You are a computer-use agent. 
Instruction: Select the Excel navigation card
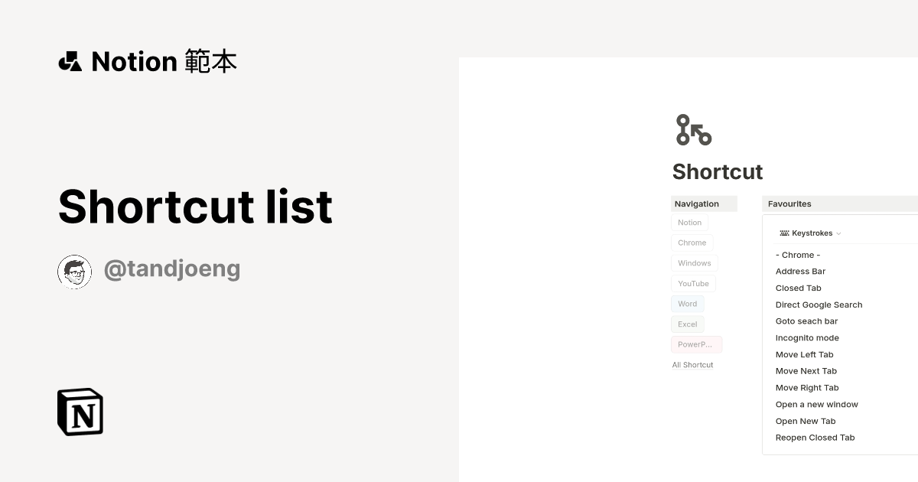click(687, 324)
